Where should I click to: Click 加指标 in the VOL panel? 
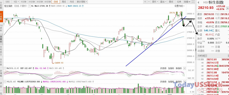pyautogui.click(x=171, y=82)
